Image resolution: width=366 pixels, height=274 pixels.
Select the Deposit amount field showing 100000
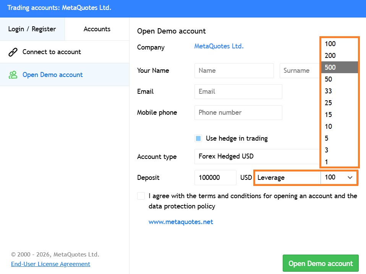215,178
